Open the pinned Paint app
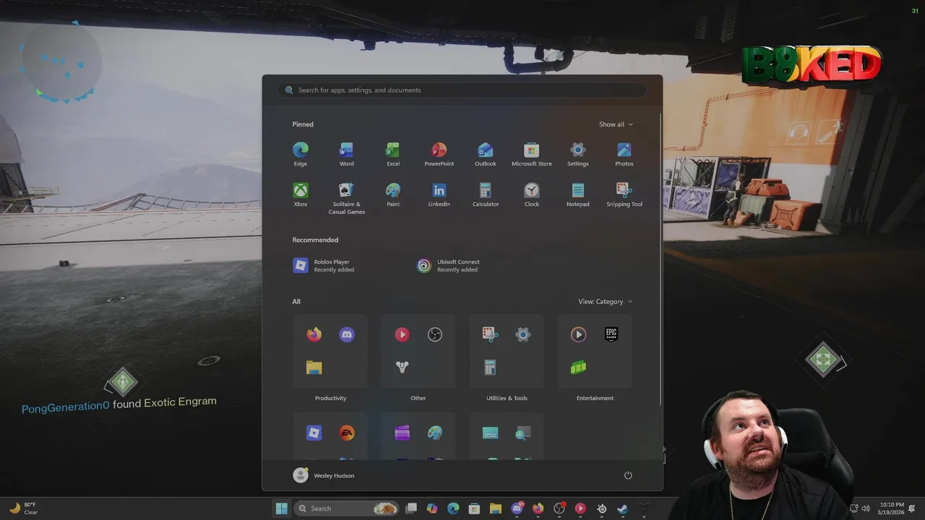Image resolution: width=925 pixels, height=520 pixels. pos(393,194)
